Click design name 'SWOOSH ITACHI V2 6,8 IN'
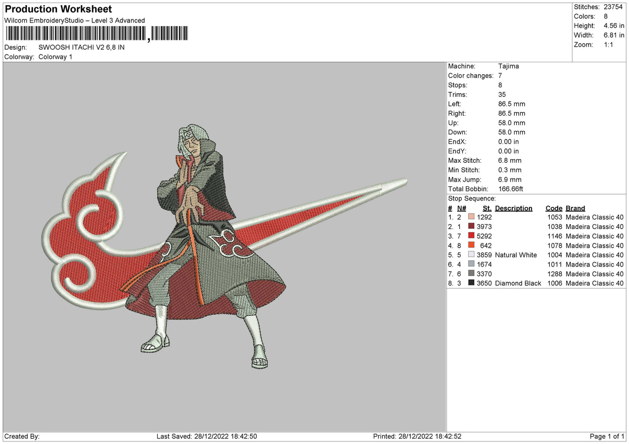629x444 pixels. tap(82, 47)
